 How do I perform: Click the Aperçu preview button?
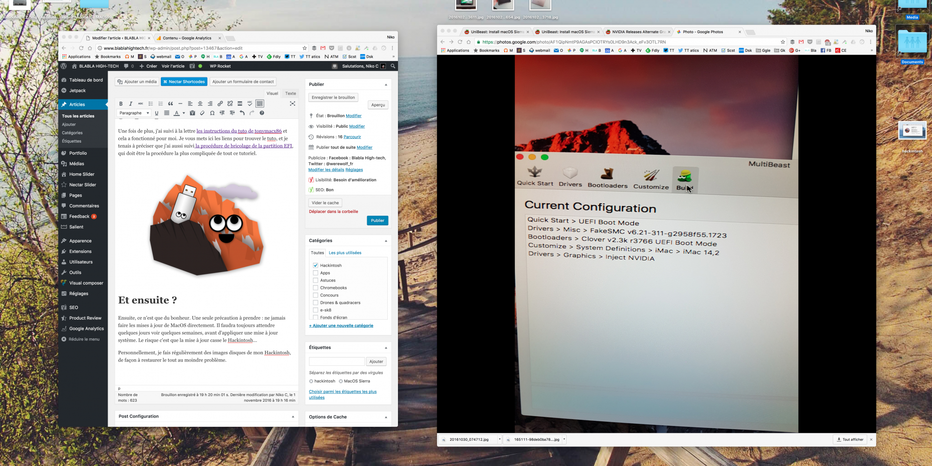point(378,105)
